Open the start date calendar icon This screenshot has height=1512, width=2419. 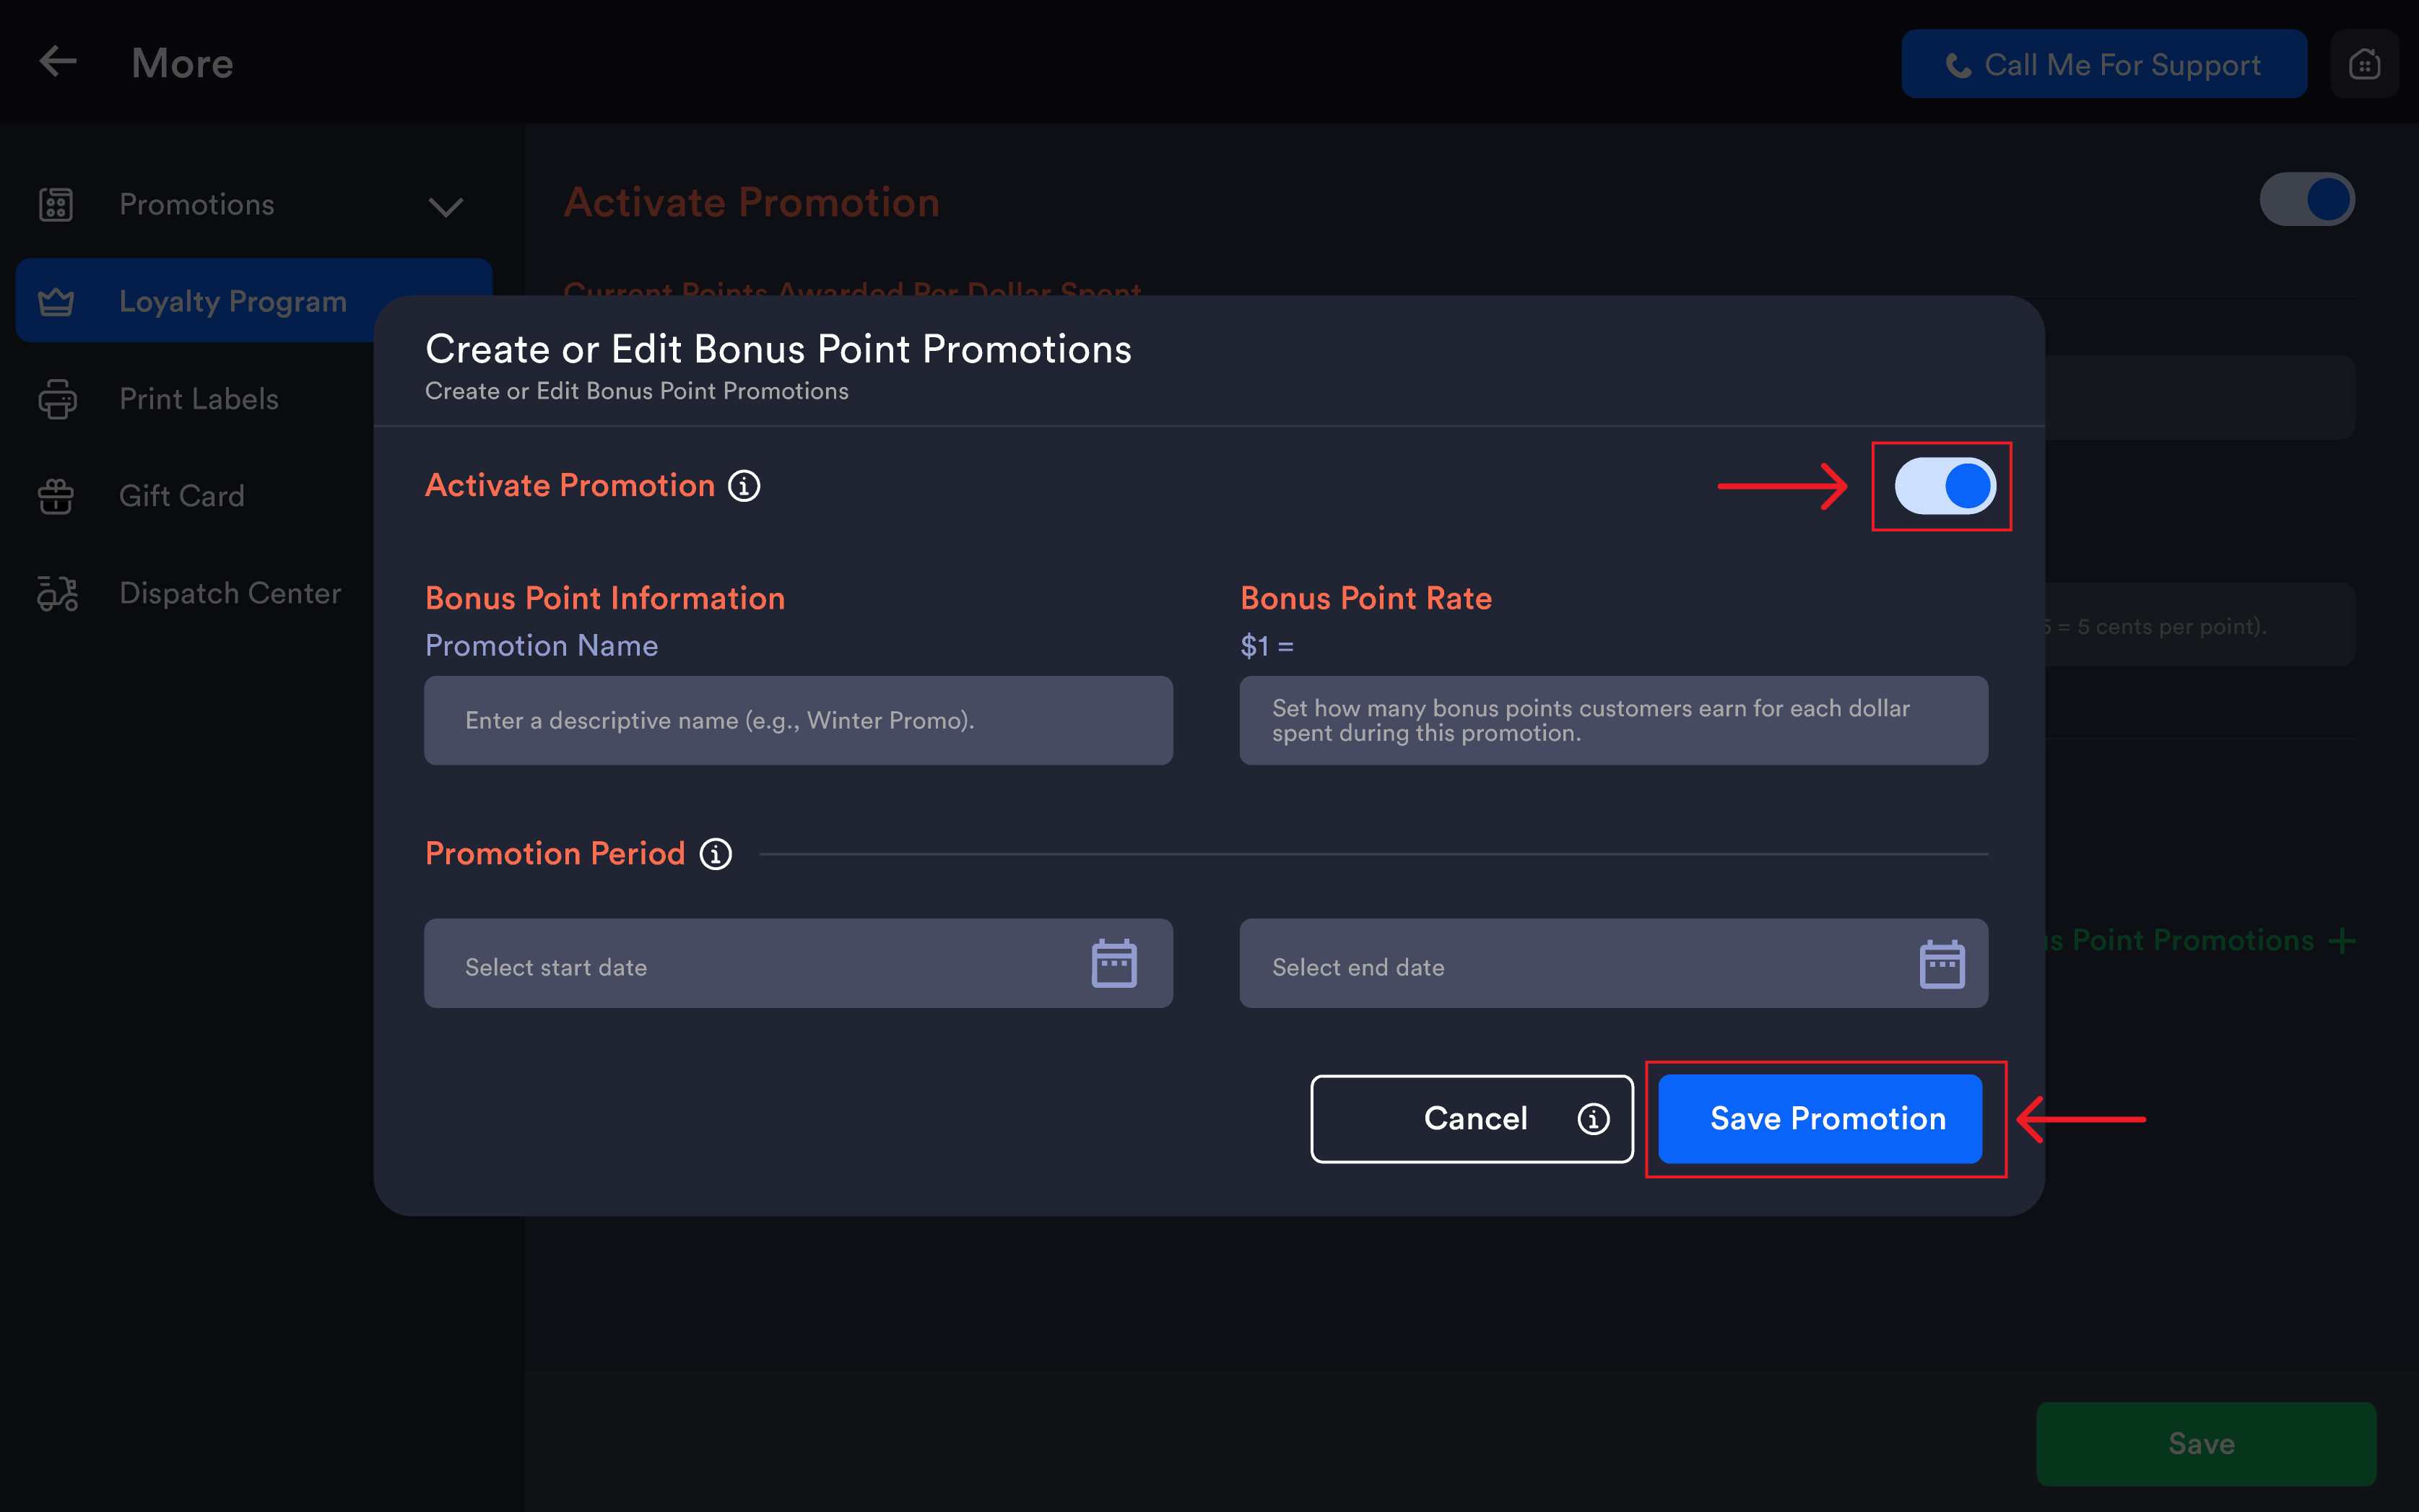point(1114,963)
